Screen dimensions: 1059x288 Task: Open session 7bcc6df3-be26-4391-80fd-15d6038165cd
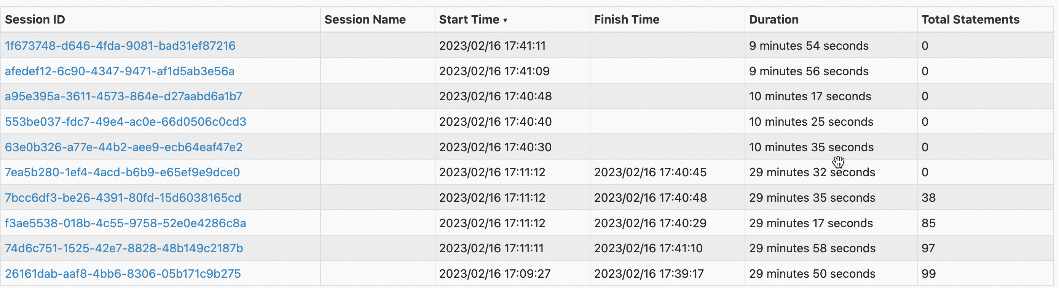[x=123, y=197]
